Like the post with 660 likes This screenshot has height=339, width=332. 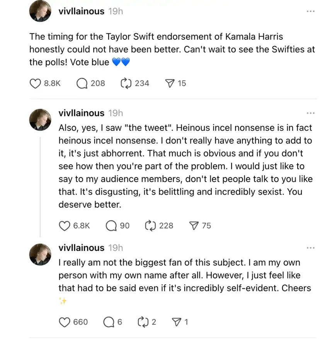click(x=65, y=322)
